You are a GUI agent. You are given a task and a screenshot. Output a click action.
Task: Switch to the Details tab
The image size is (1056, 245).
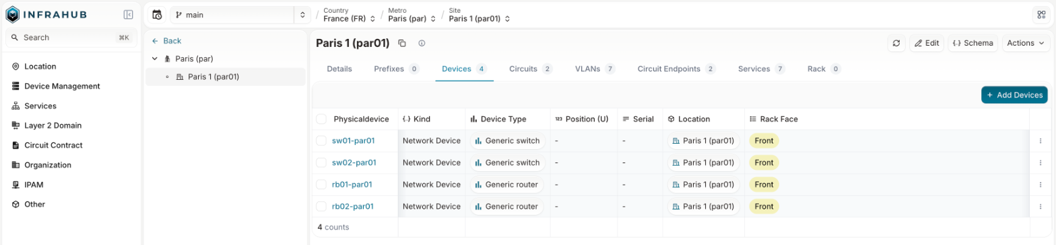click(339, 68)
